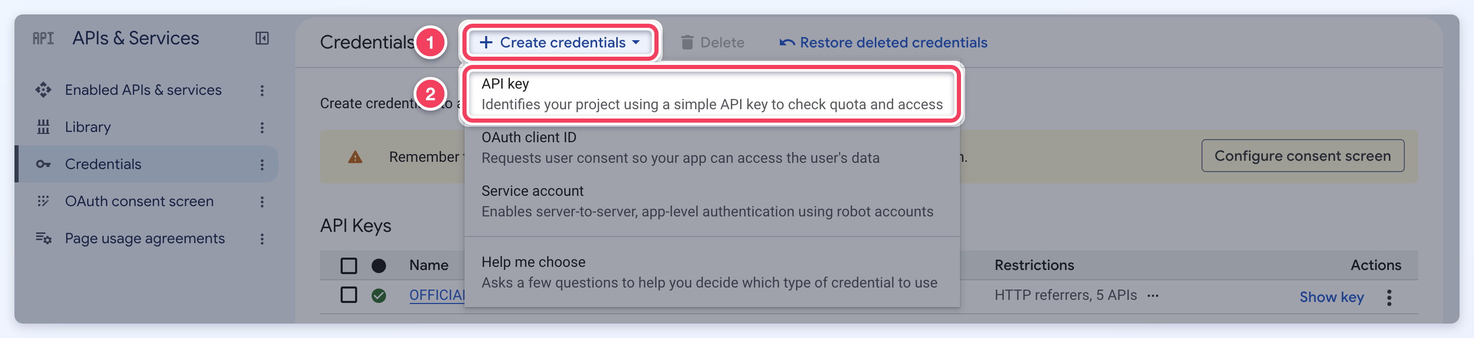1474x338 pixels.
Task: Expand the restrictions ellipsis after 5 APIs
Action: click(x=1153, y=295)
